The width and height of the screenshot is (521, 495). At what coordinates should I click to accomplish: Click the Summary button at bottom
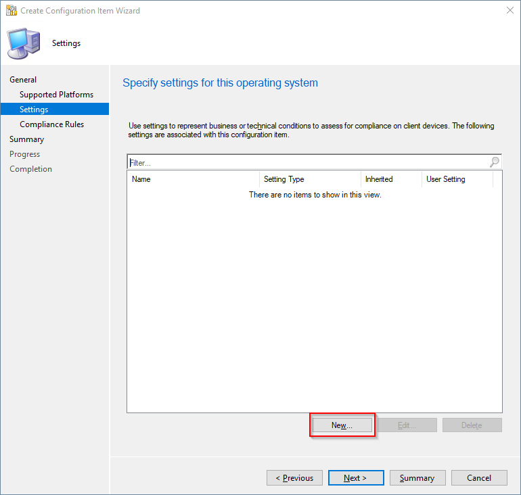[417, 477]
